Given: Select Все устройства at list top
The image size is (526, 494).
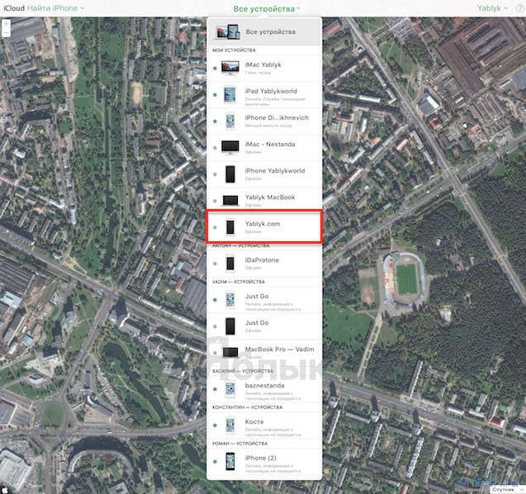Looking at the screenshot, I should coord(264,32).
